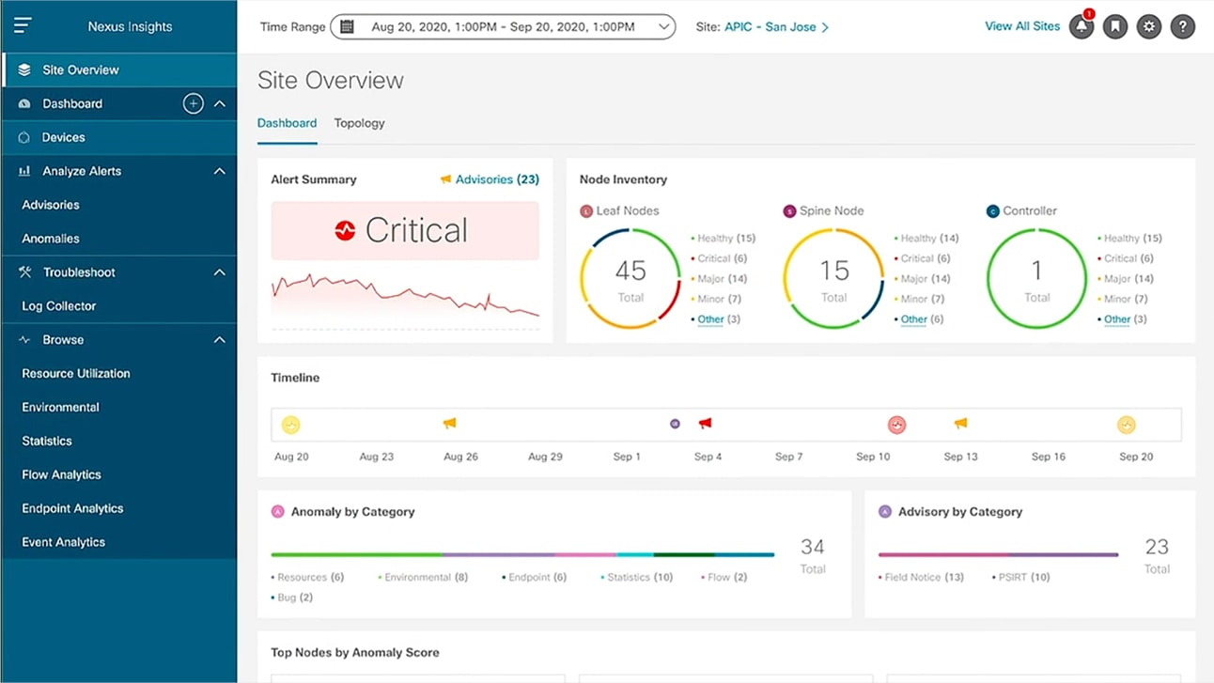Image resolution: width=1214 pixels, height=683 pixels.
Task: Open the settings gear
Action: pyautogui.click(x=1148, y=26)
